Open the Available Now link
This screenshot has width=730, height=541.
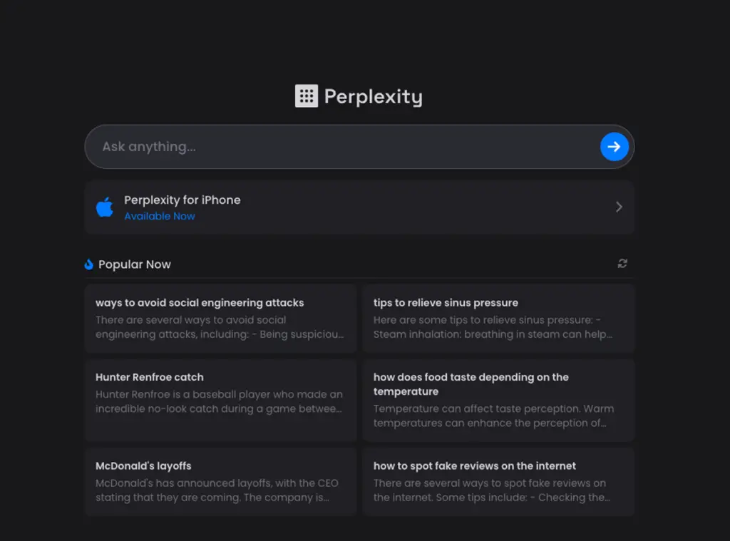click(160, 216)
